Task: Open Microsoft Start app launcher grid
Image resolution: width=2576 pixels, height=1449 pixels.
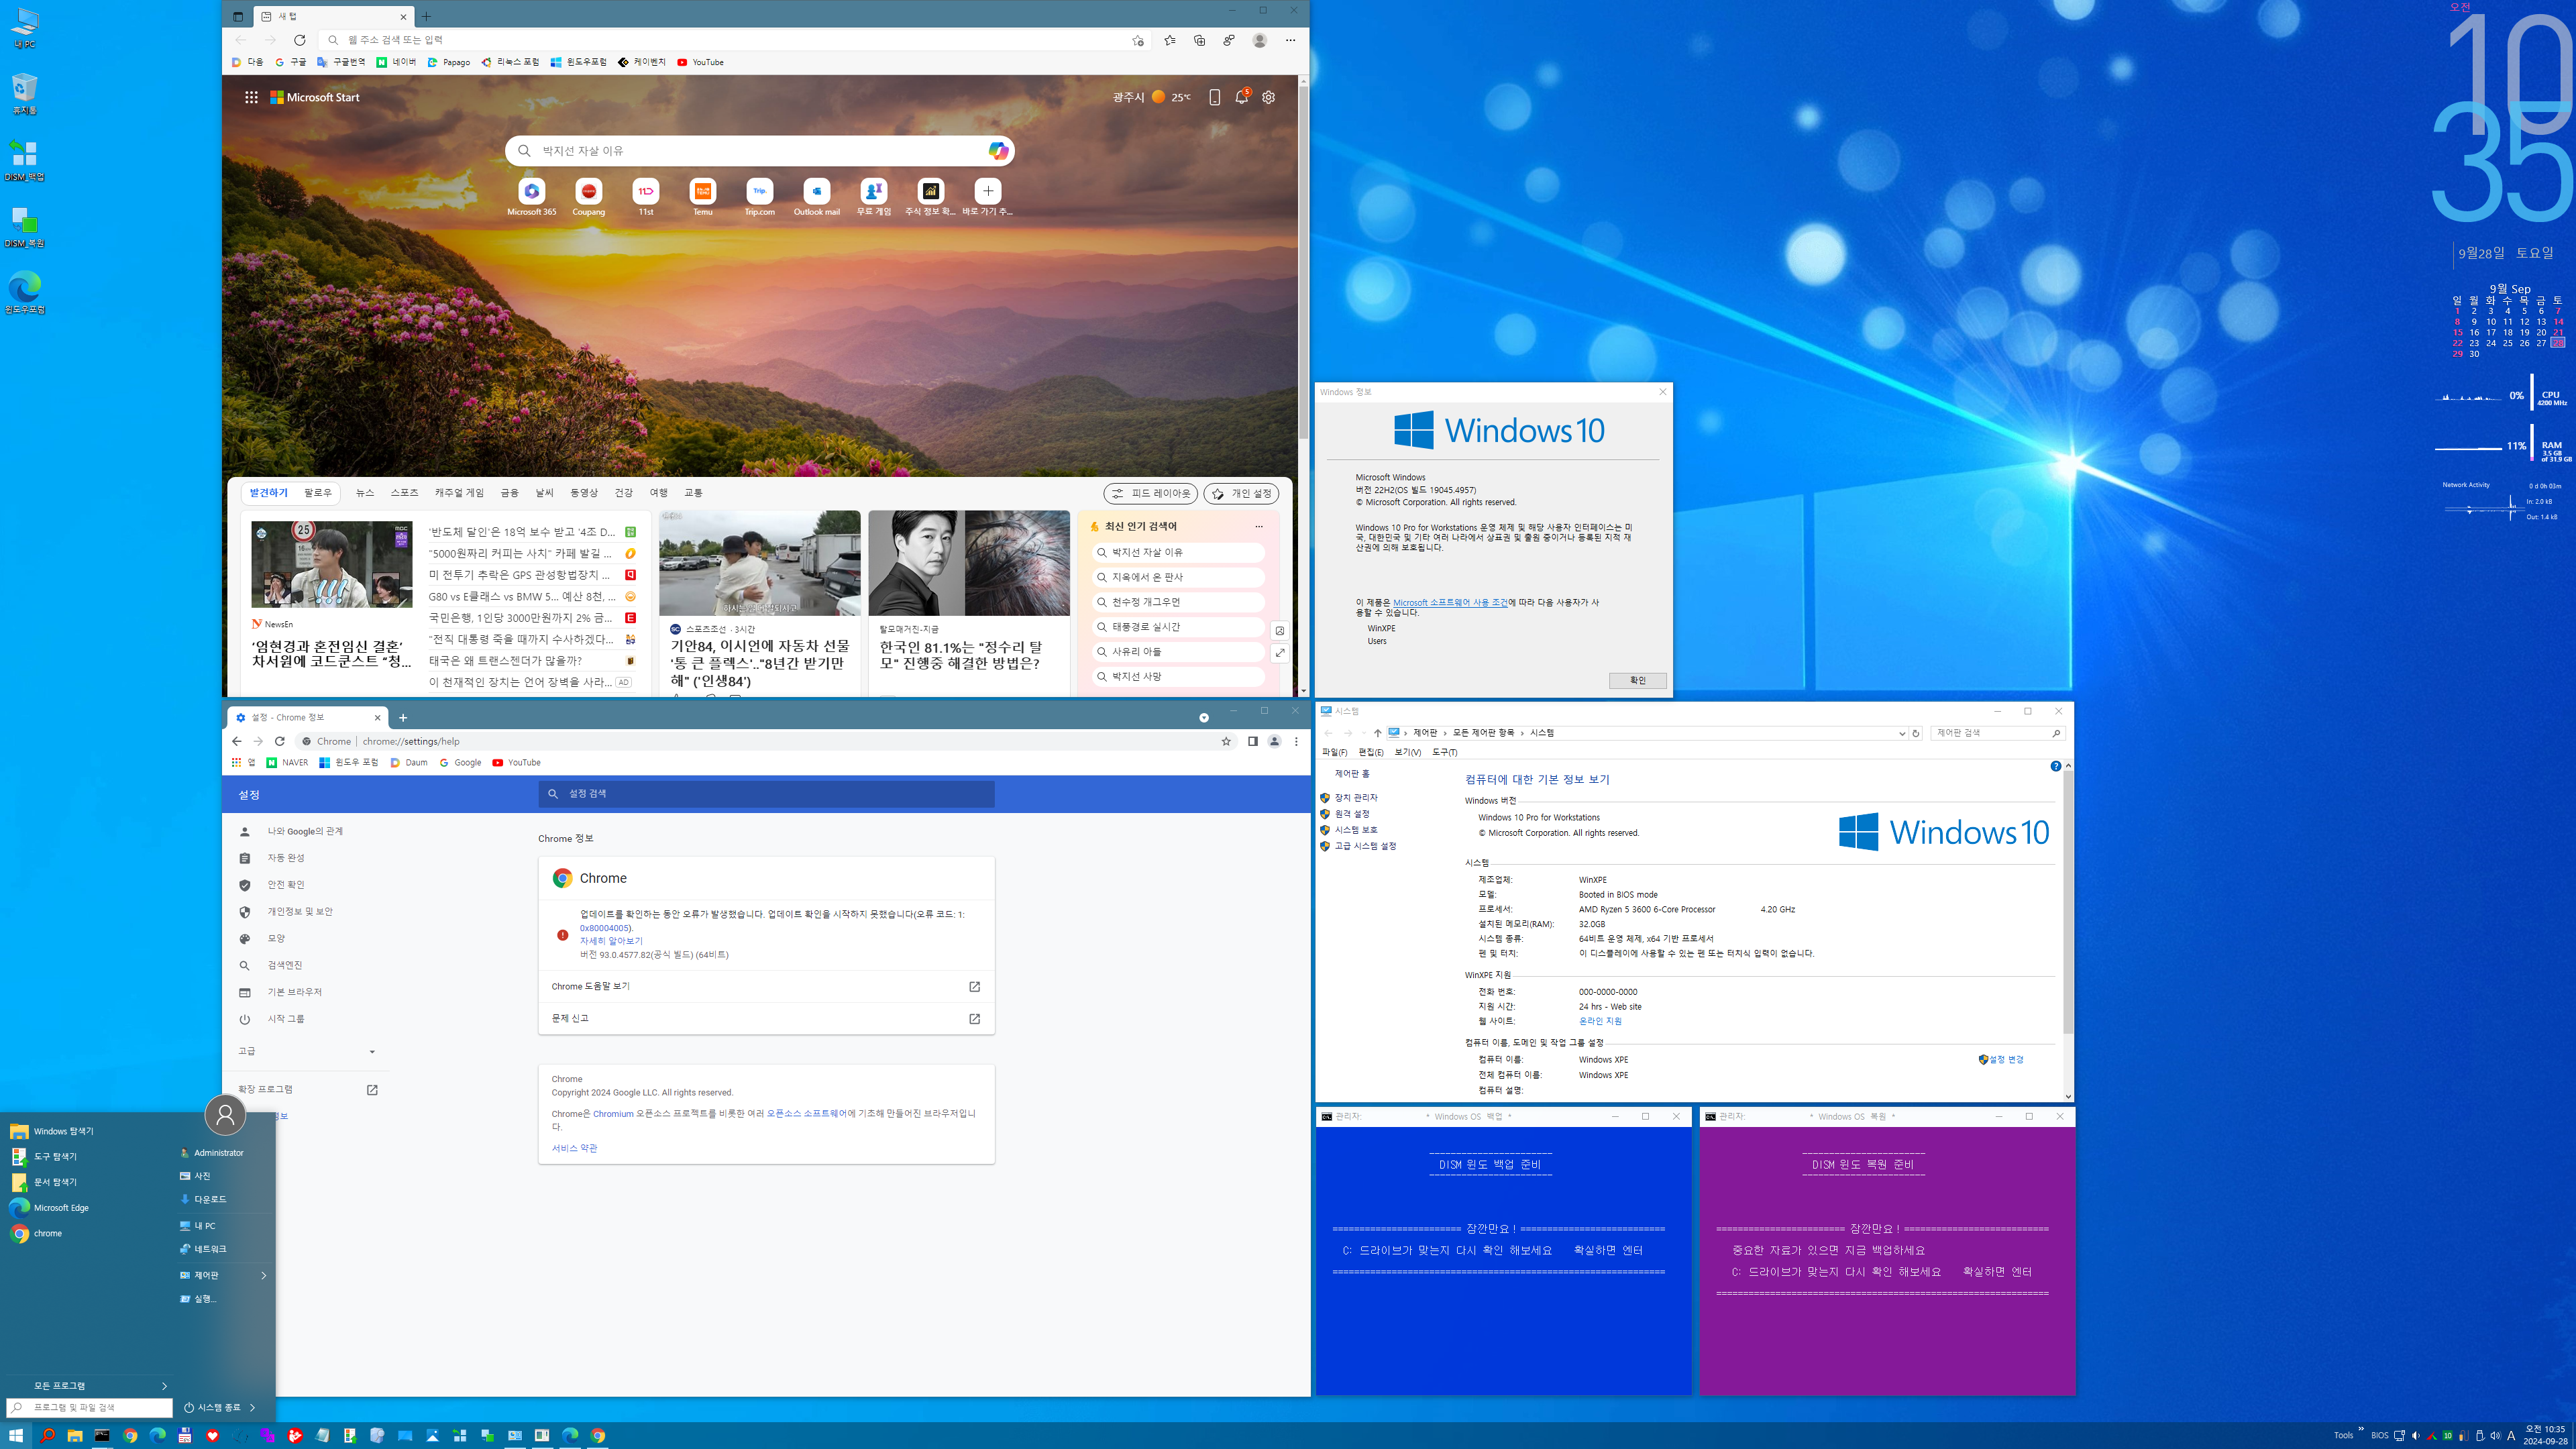Action: pos(251,97)
